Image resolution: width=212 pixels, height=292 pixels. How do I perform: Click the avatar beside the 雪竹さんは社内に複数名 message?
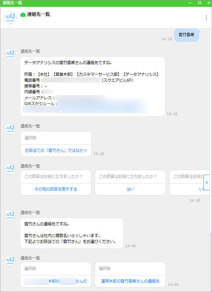(10, 215)
